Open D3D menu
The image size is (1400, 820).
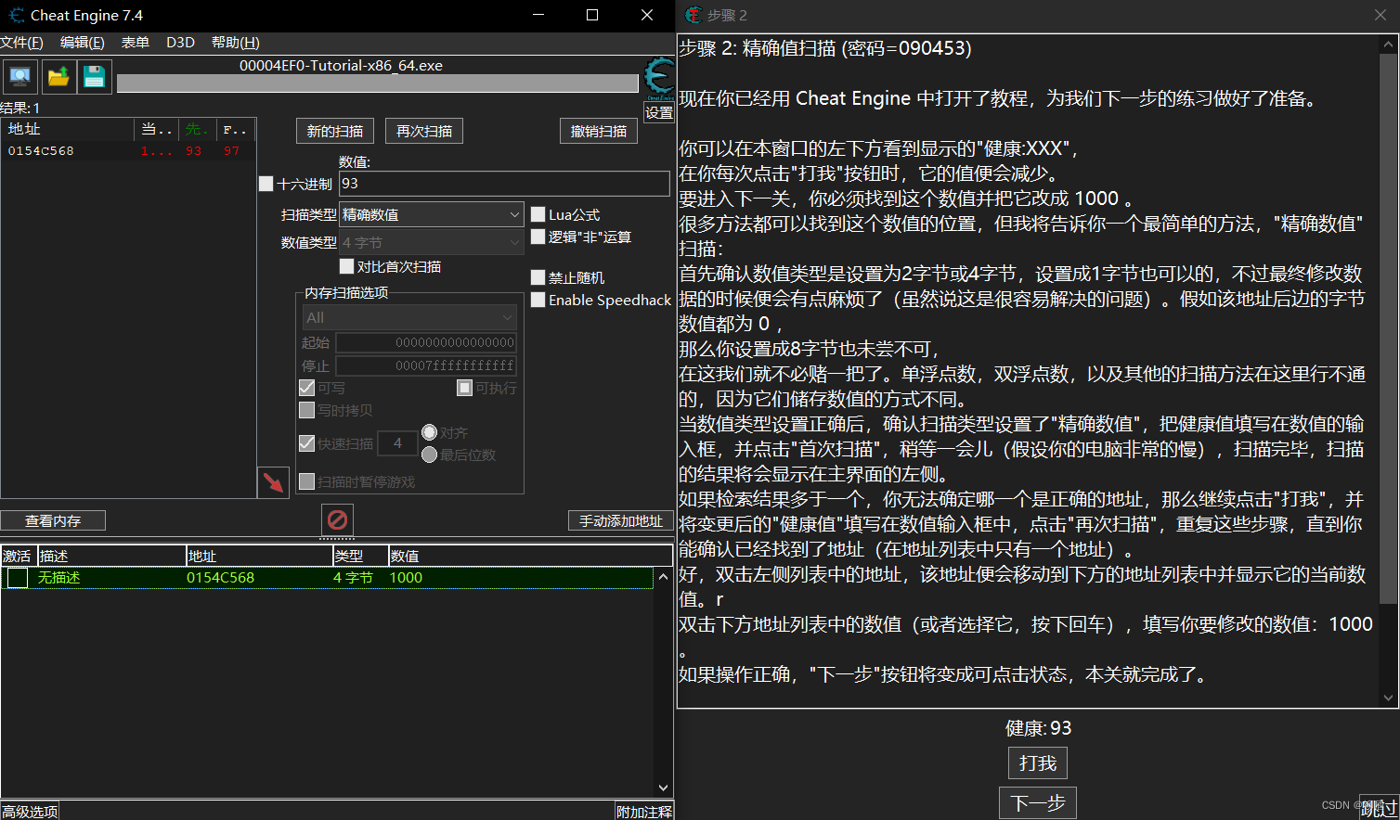click(180, 43)
